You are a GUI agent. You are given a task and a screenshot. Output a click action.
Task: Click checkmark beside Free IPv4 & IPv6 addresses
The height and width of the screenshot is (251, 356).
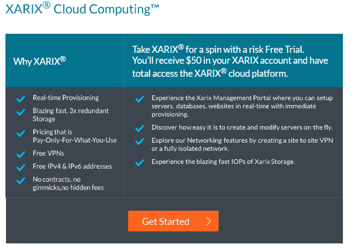[21, 168]
